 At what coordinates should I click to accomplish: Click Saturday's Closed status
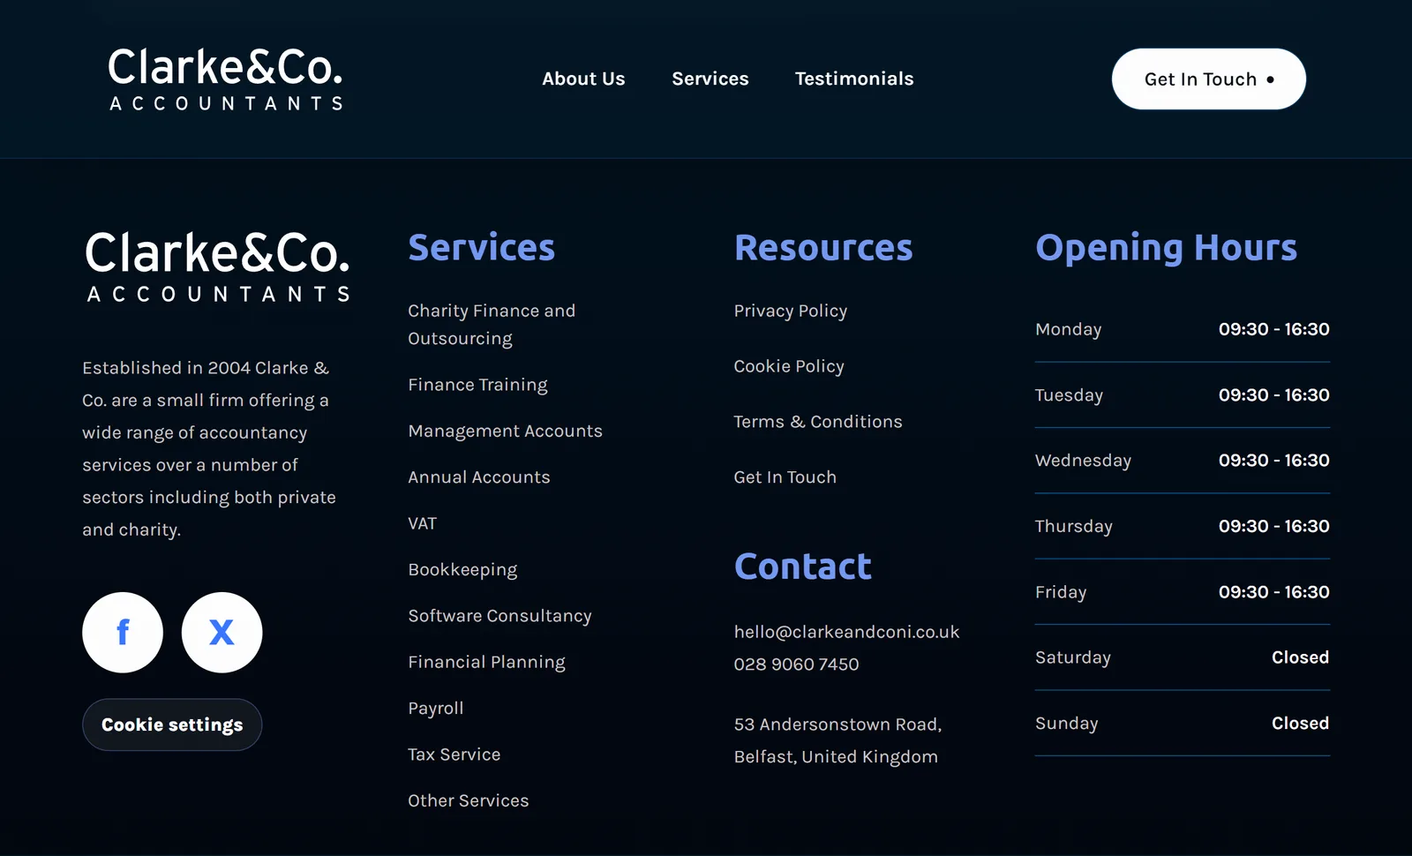pos(1300,657)
